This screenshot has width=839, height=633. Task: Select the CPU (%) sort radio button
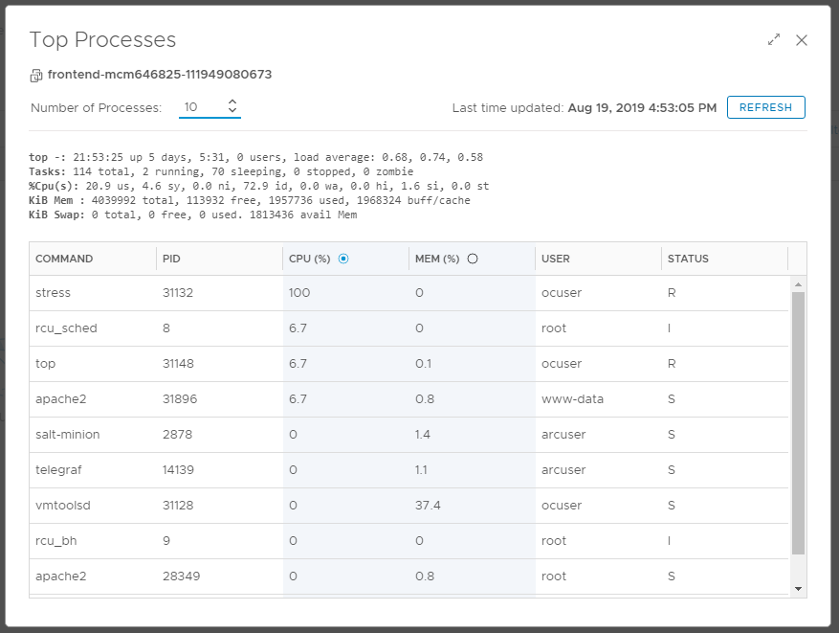coord(343,259)
